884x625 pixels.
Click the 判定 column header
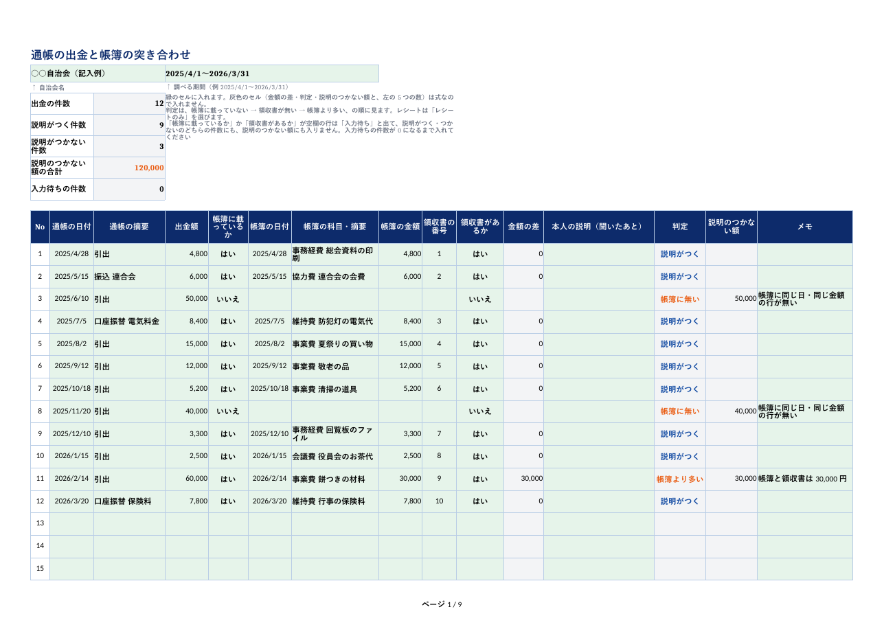680,227
